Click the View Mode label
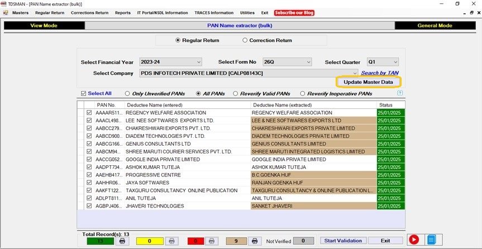The height and width of the screenshot is (249, 482). (x=44, y=26)
